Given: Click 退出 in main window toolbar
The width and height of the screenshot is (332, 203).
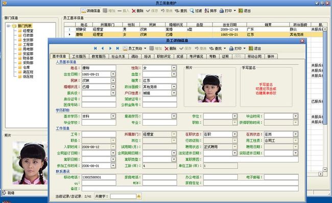Looking at the screenshot, I should pos(245,11).
